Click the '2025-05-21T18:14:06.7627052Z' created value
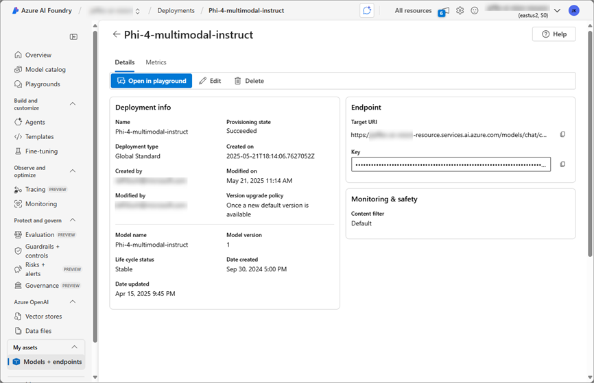 (270, 156)
